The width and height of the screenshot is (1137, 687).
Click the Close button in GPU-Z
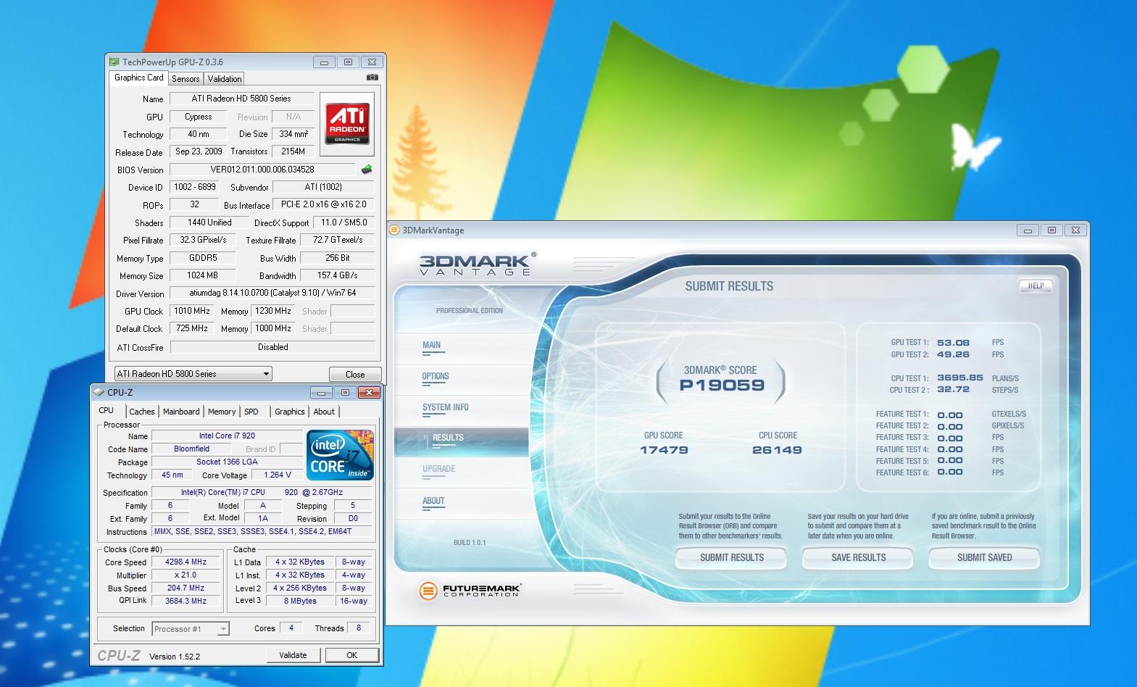(x=355, y=375)
